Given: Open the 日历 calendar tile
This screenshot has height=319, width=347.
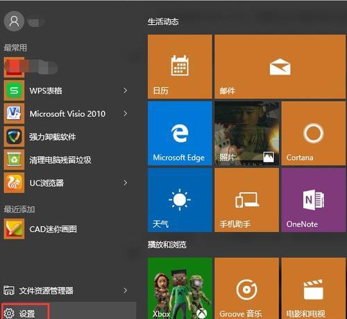Looking at the screenshot, I should 180,66.
